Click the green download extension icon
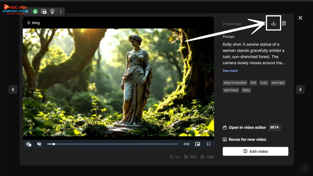313x176 pixels. tap(35, 11)
